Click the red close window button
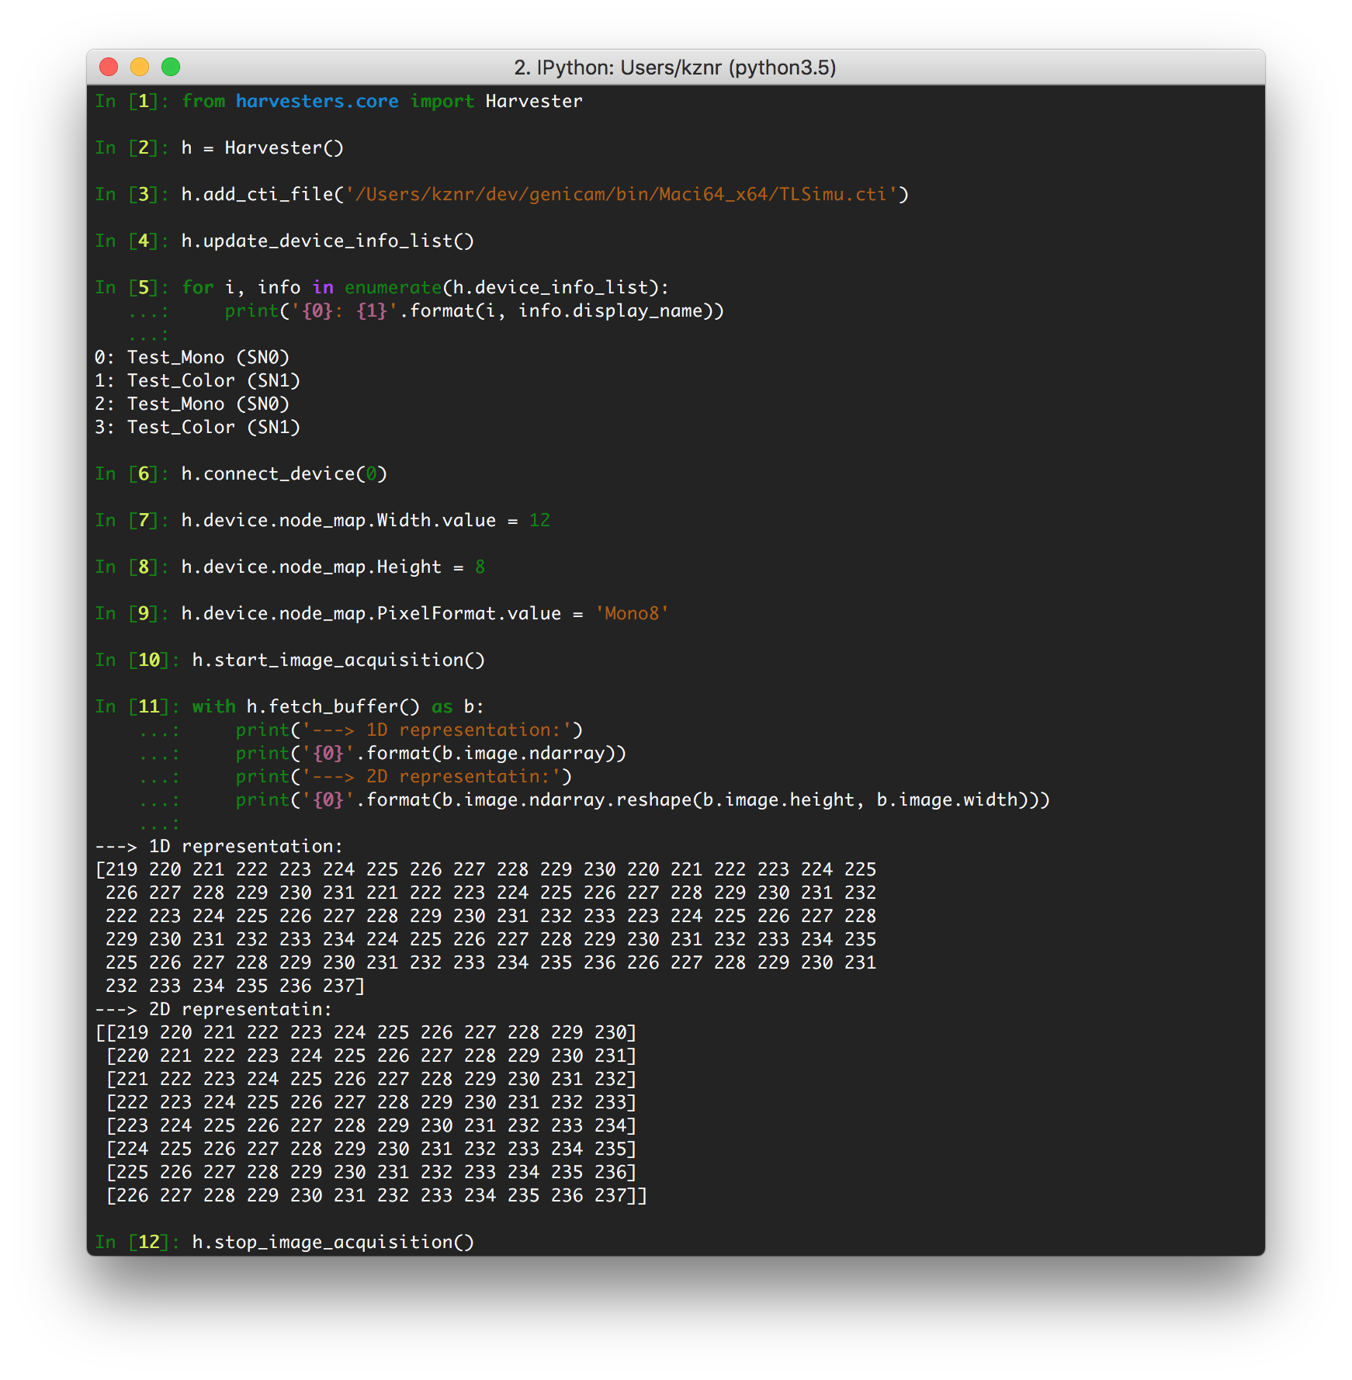Screen dimensions: 1352x1380 pos(109,68)
